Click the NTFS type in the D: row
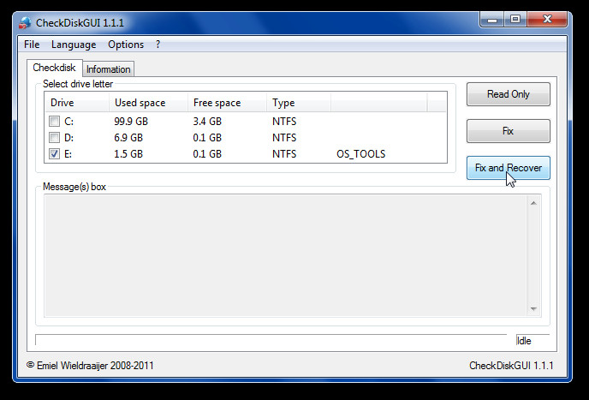 (x=284, y=138)
